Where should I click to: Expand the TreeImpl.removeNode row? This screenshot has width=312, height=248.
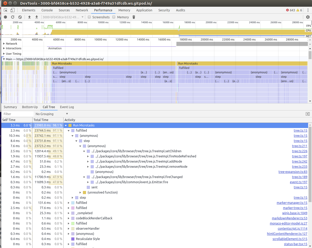point(88,167)
